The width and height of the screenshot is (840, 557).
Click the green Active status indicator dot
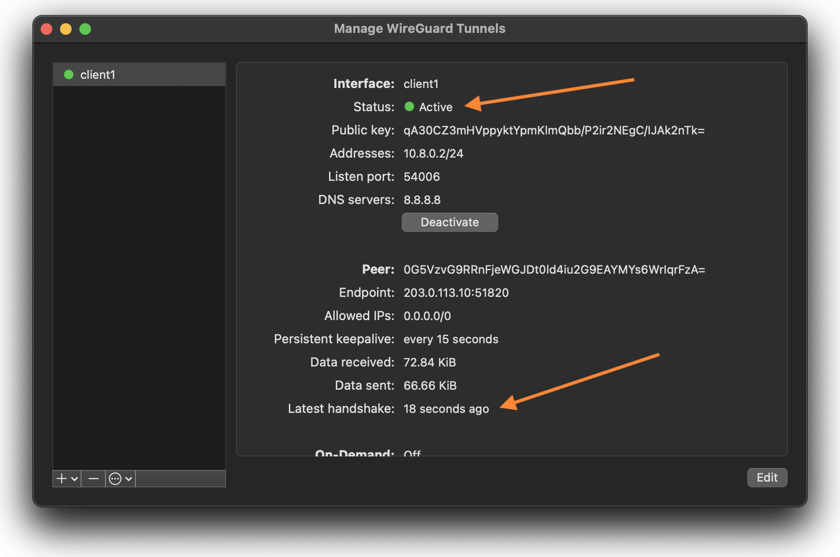click(x=409, y=107)
